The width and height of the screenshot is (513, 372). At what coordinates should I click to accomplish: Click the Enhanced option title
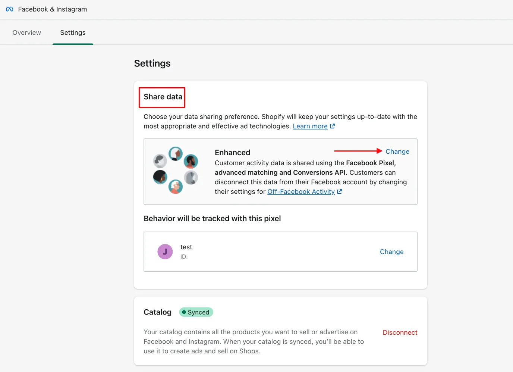[x=233, y=153]
